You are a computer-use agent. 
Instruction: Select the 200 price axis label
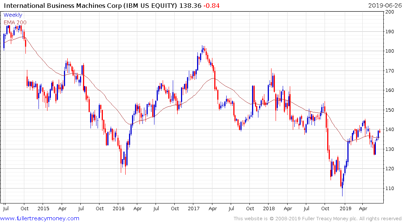(x=390, y=12)
